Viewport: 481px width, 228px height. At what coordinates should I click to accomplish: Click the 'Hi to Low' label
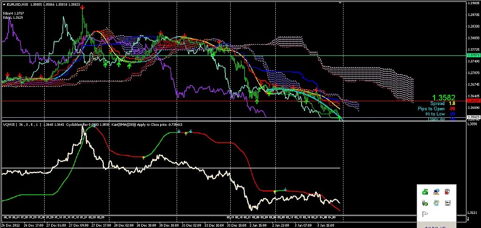pyautogui.click(x=435, y=114)
